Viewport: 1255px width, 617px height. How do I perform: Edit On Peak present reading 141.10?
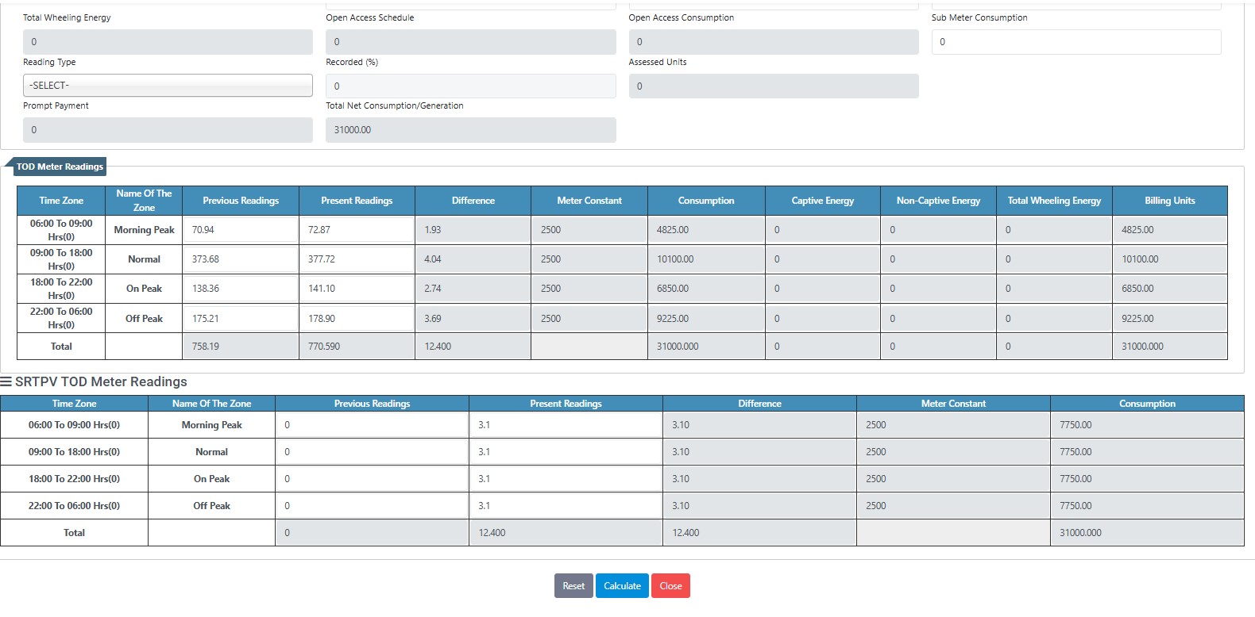357,289
